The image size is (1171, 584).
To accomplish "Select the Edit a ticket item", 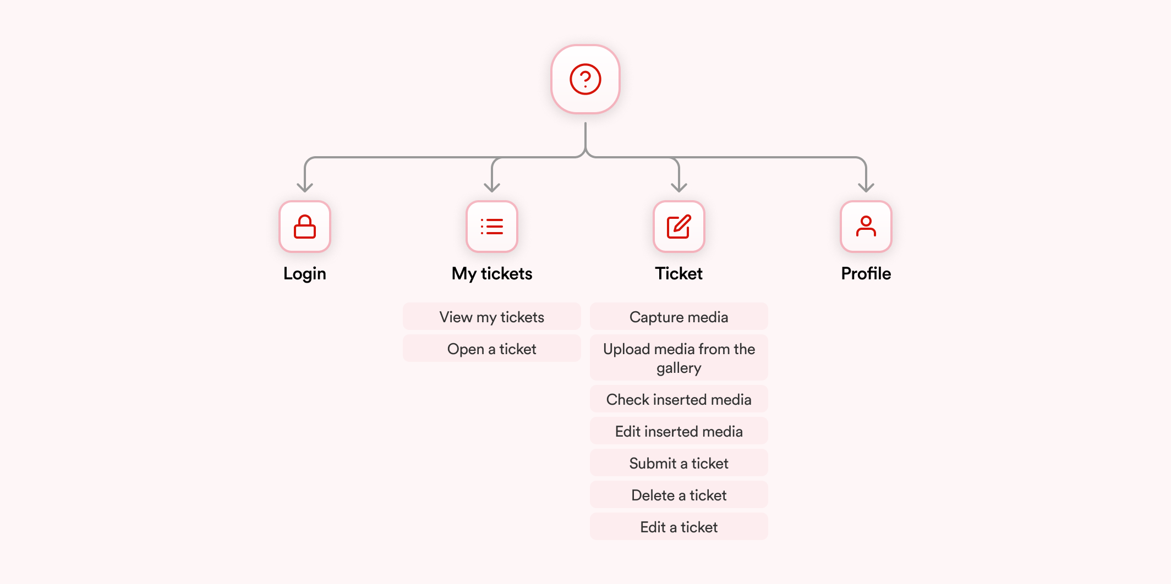I will (x=678, y=527).
